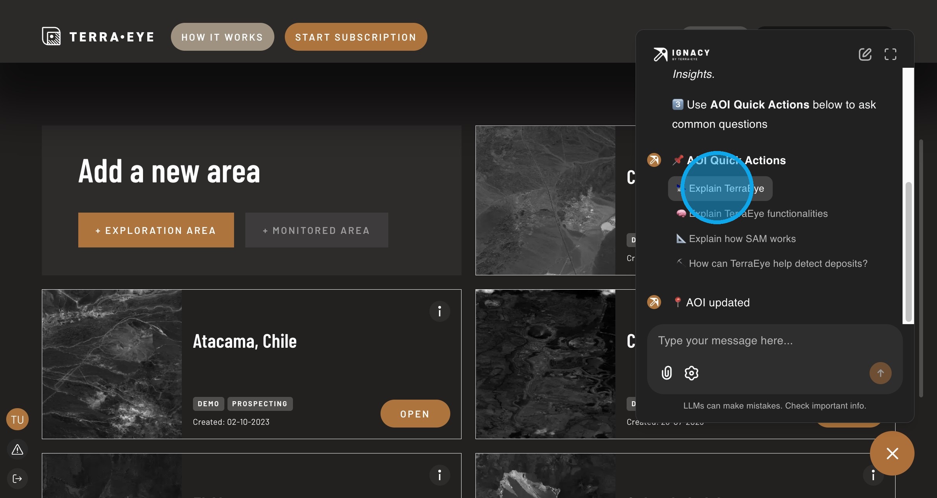Expand chat panel to fullscreen

(x=890, y=54)
